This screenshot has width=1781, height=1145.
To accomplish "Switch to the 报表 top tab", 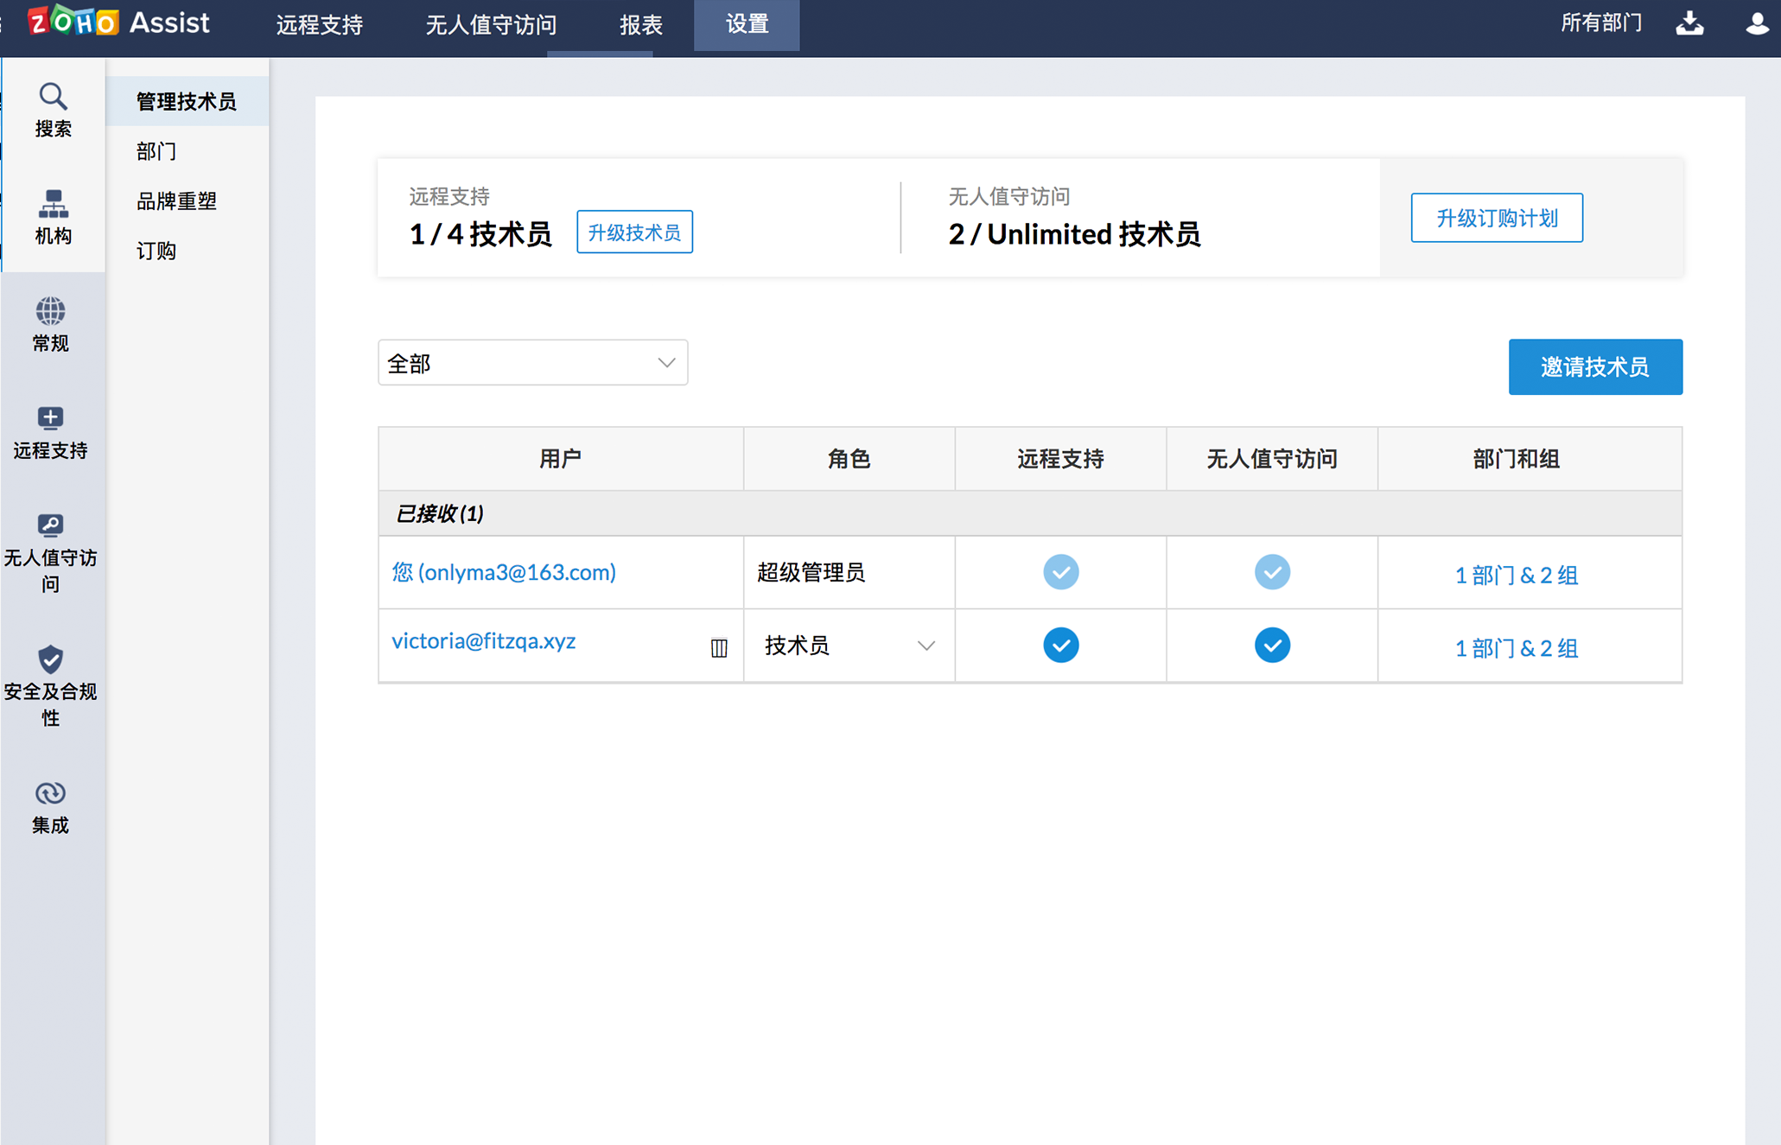I will point(640,25).
